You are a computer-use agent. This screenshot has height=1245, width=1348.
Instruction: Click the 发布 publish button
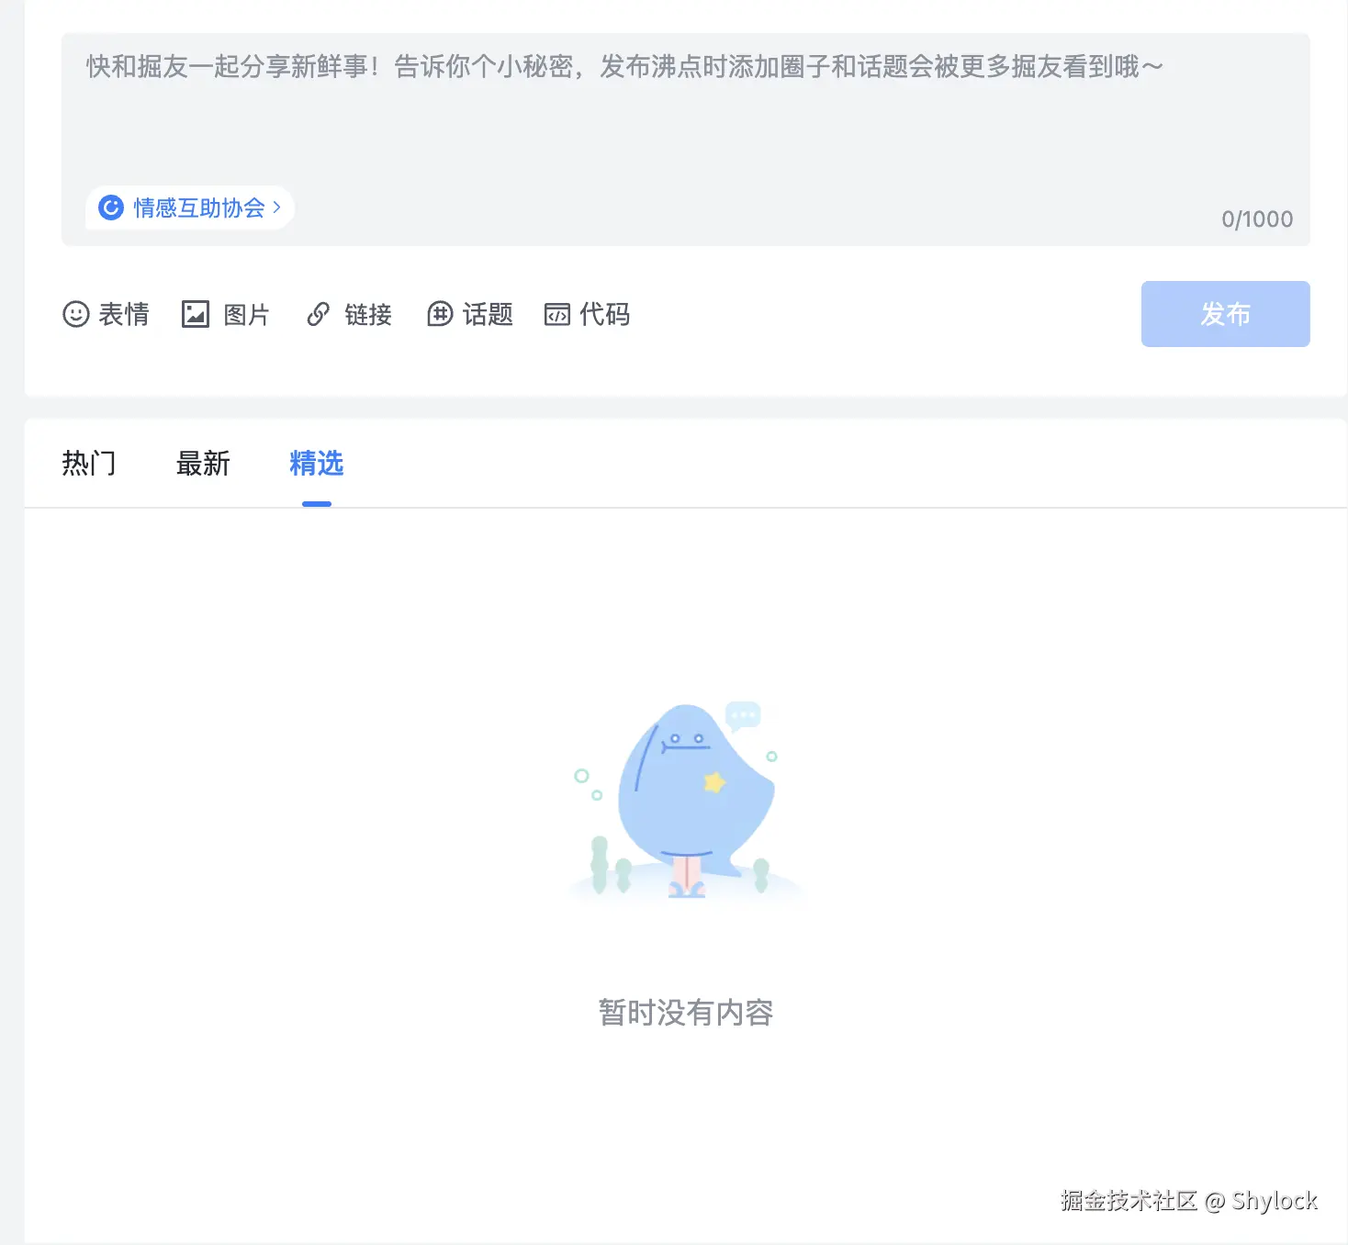1225,314
